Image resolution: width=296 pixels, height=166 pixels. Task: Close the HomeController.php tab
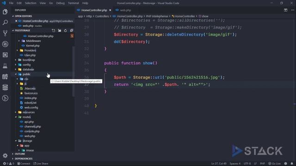click(110, 10)
